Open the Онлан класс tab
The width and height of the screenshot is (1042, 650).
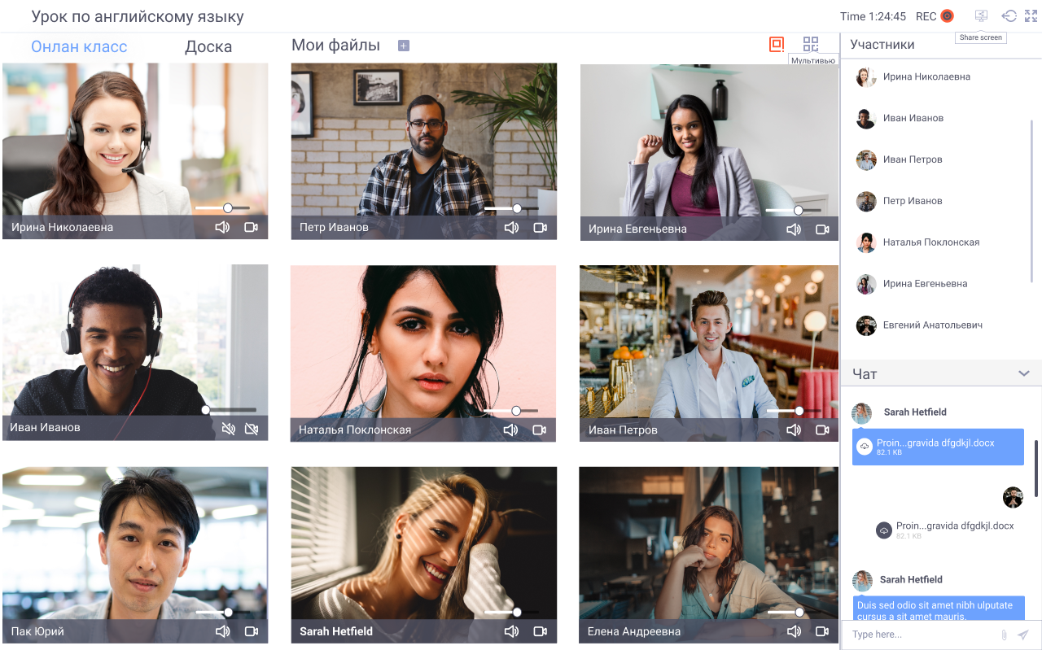point(79,46)
